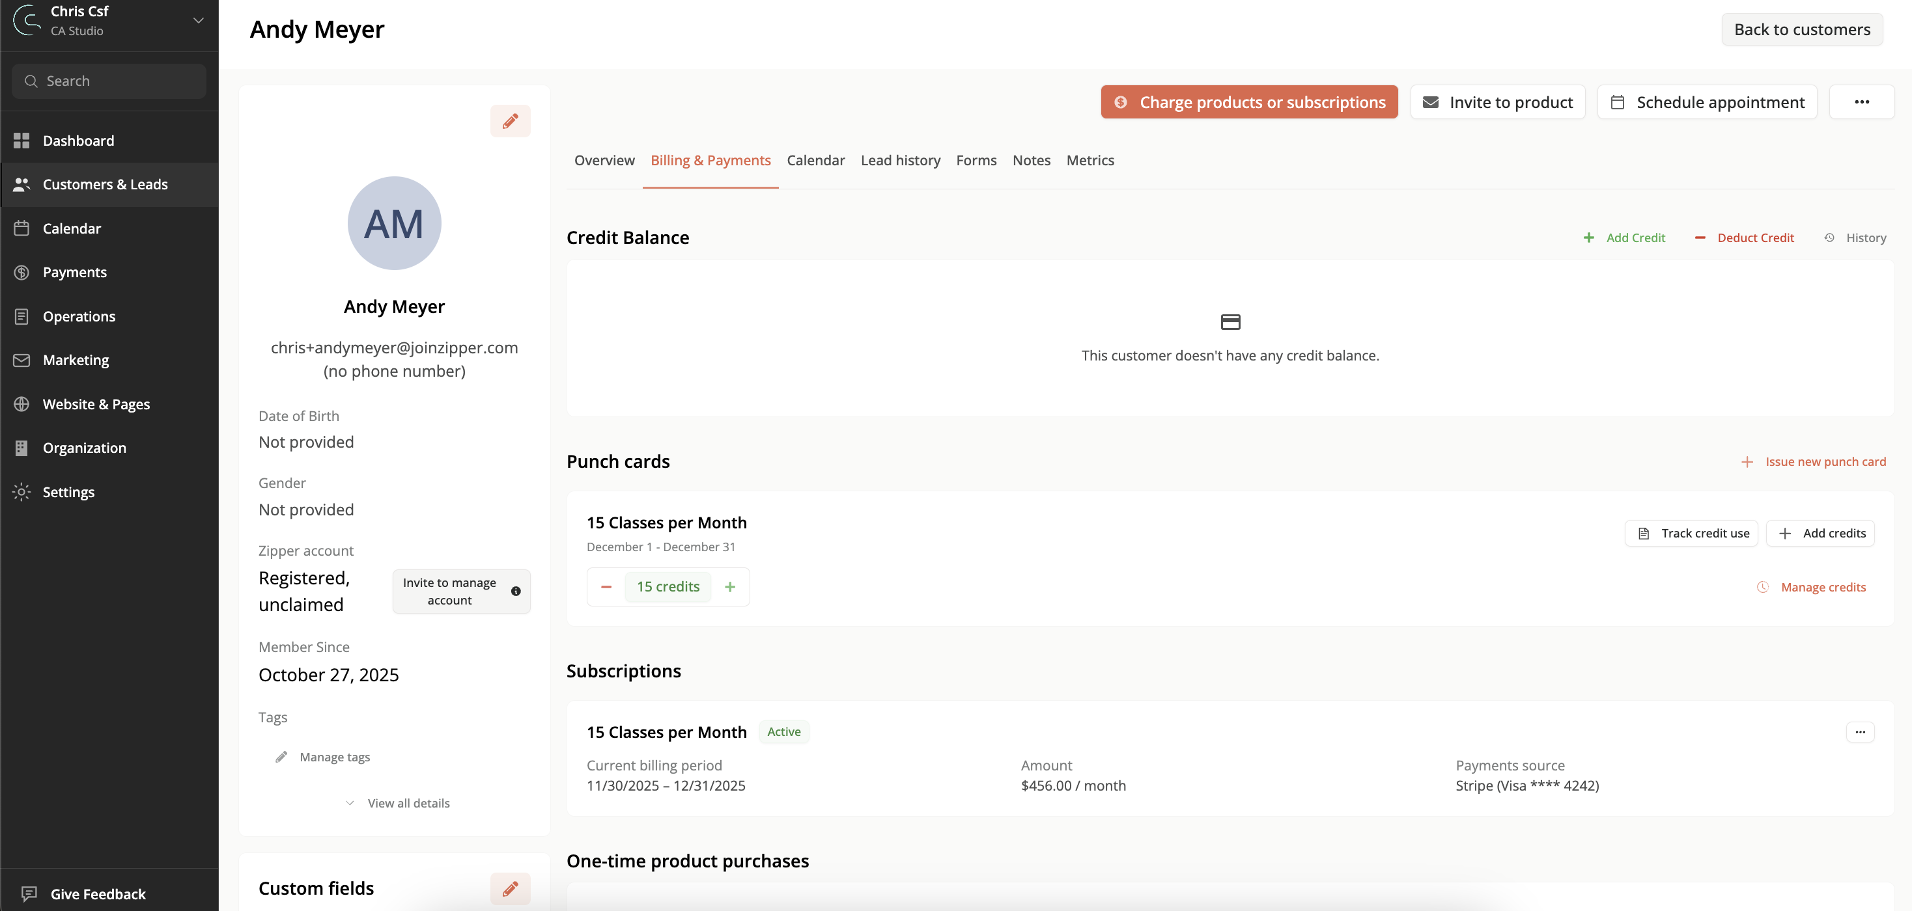This screenshot has height=911, width=1912.
Task: Click Track credit use button
Action: [1691, 534]
